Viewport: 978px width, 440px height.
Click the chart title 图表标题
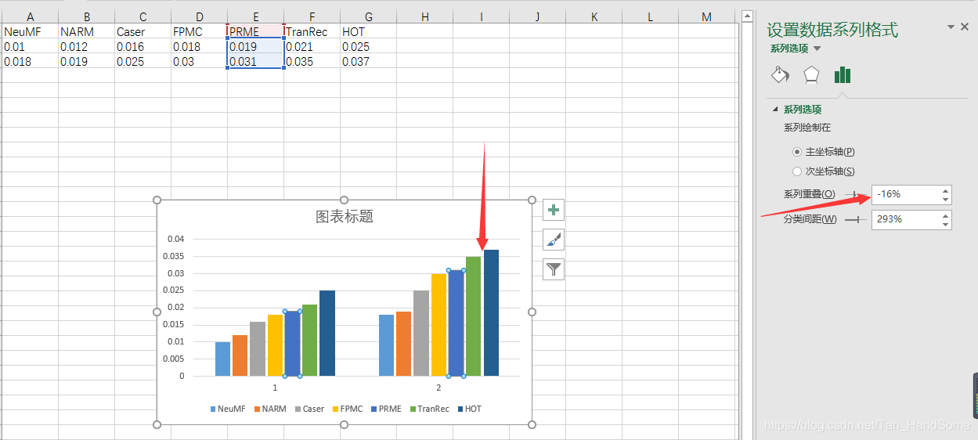click(345, 217)
